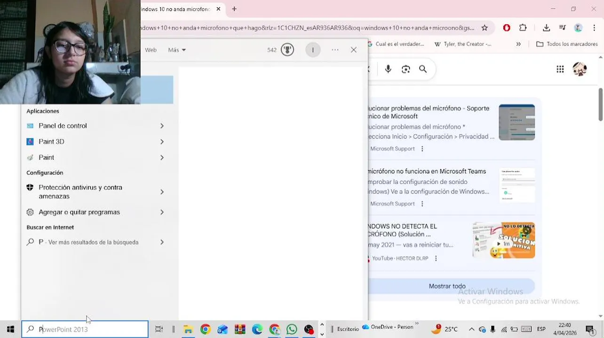Click the Task View taskbar icon
Image resolution: width=604 pixels, height=338 pixels.
click(x=159, y=329)
